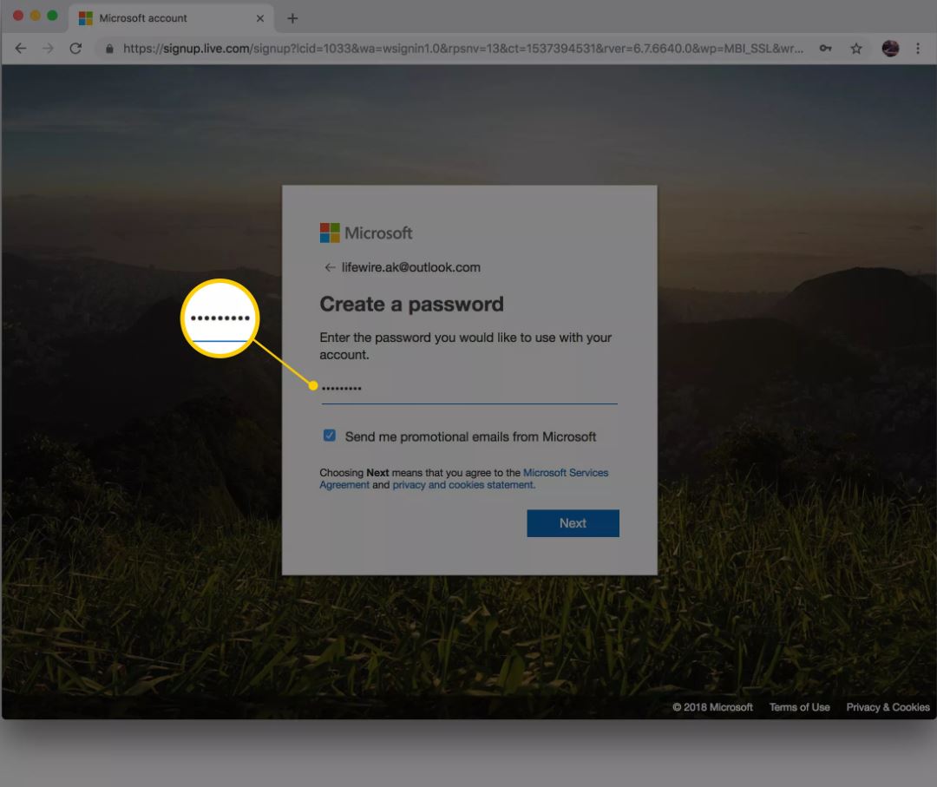Open a new tab with the plus button
The height and width of the screenshot is (787, 937).
coord(292,18)
